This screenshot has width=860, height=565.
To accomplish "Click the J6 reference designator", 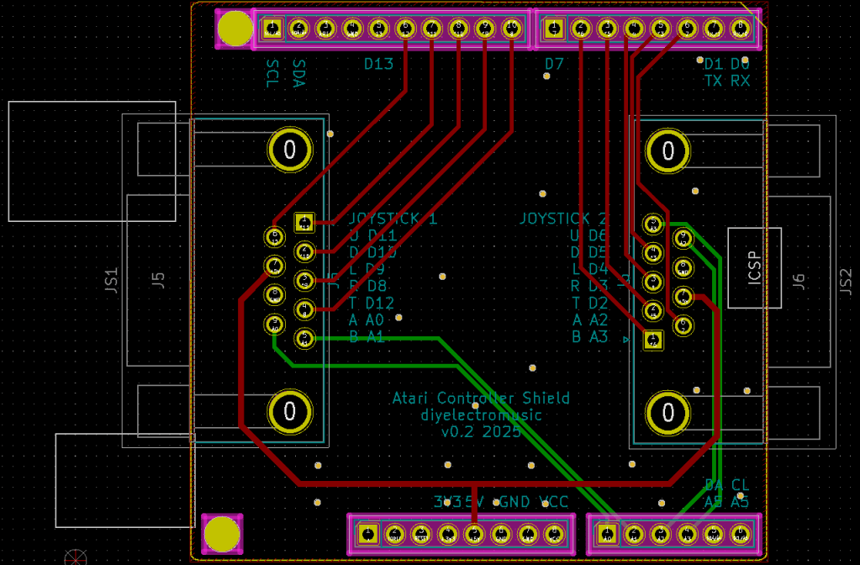I will click(x=799, y=282).
